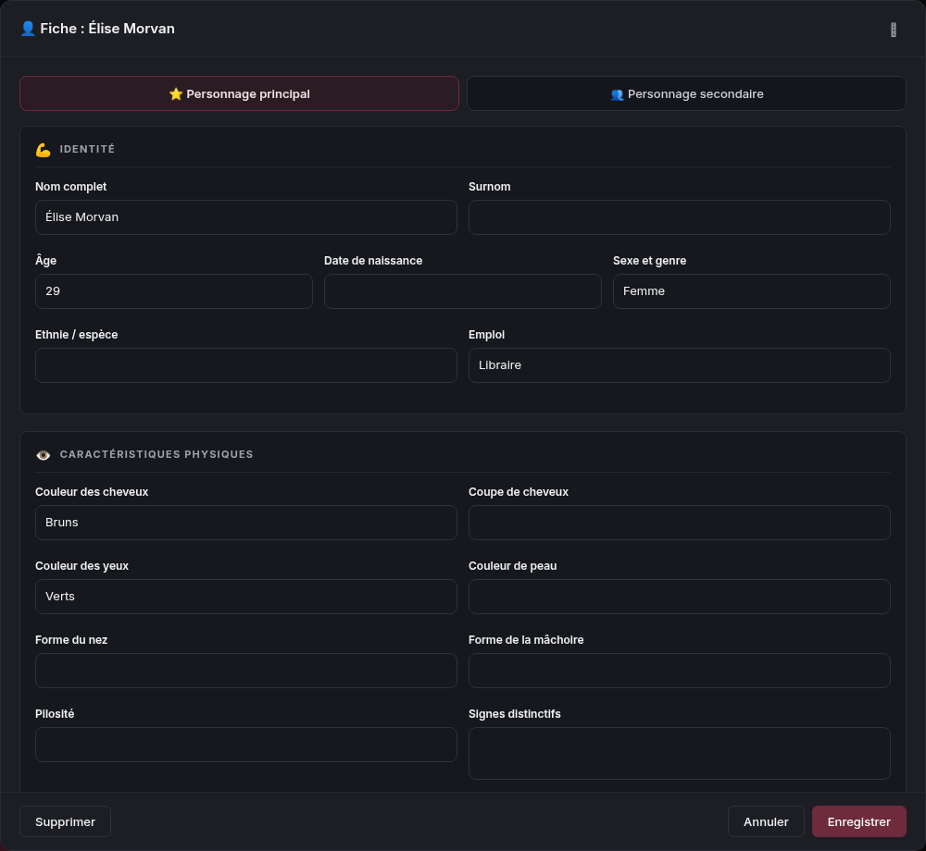Focus the Date de naissance field
926x851 pixels.
[462, 291]
